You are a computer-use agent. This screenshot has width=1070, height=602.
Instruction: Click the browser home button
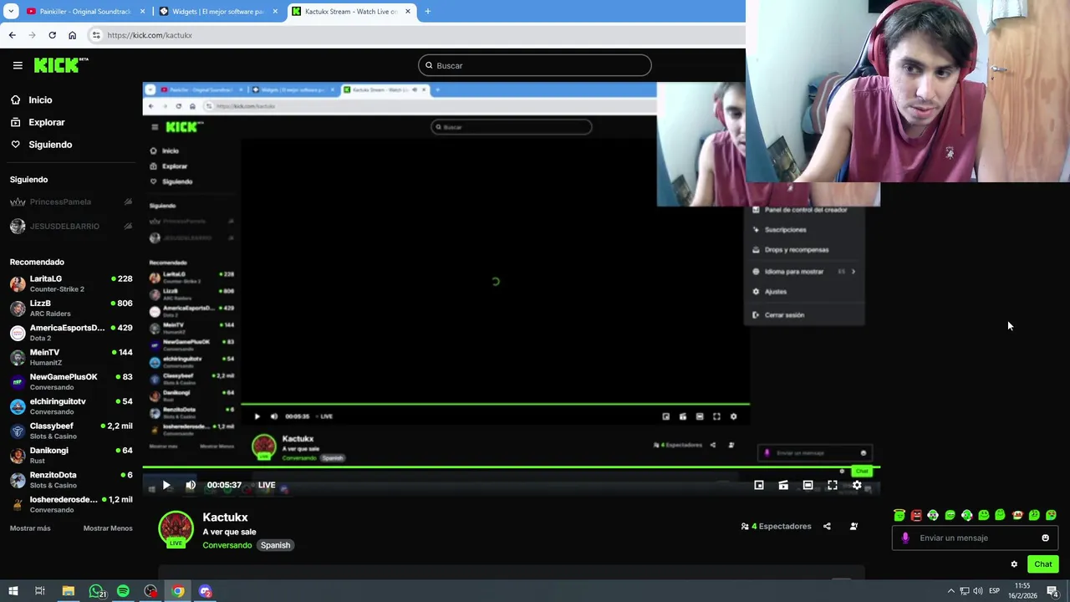tap(72, 35)
